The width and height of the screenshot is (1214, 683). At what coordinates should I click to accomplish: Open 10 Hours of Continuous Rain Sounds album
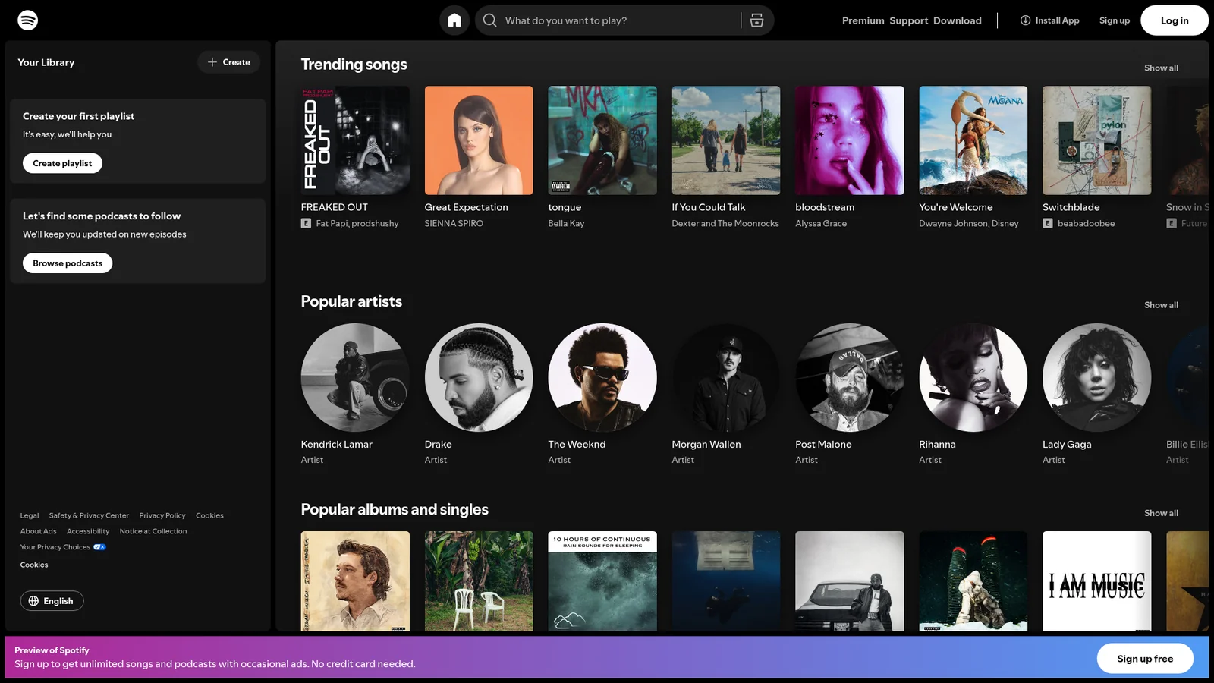602,581
